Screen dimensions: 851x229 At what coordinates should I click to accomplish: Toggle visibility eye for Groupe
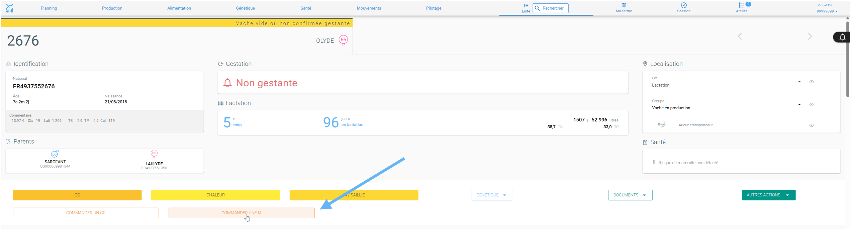[812, 105]
